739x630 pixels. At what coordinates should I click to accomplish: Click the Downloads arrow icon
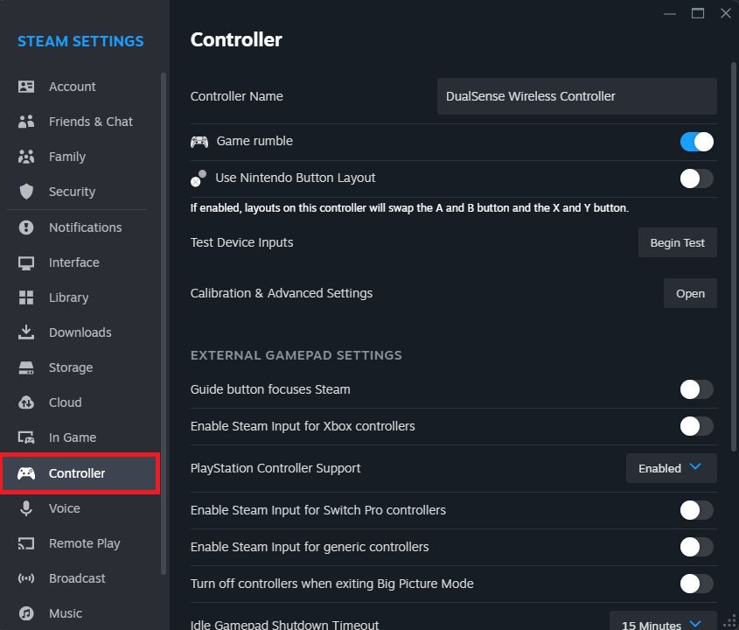tap(26, 332)
